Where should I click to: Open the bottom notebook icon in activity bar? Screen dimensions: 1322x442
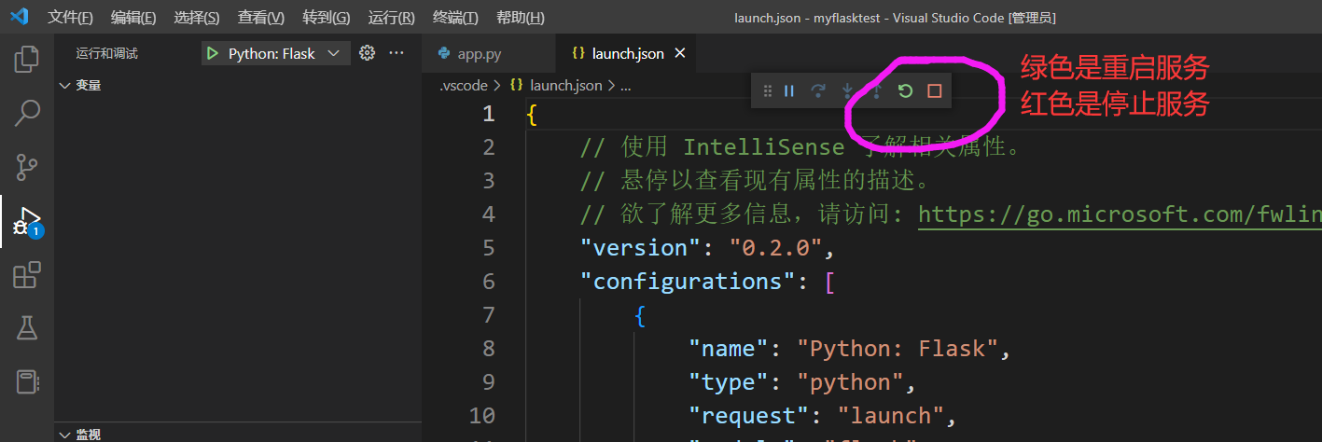coord(27,382)
